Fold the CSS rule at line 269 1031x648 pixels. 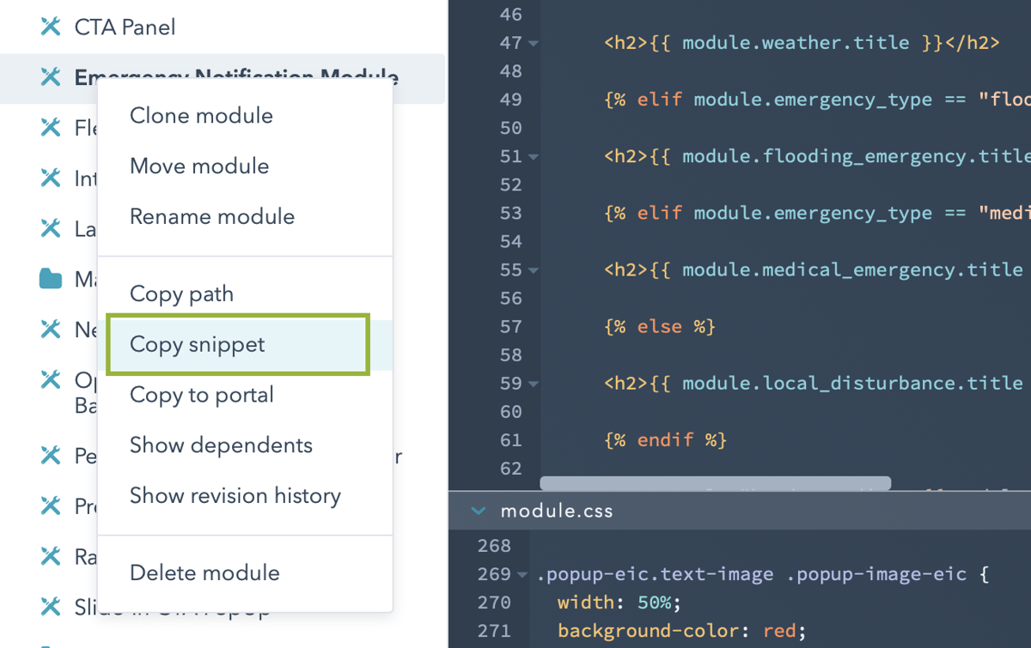(522, 575)
